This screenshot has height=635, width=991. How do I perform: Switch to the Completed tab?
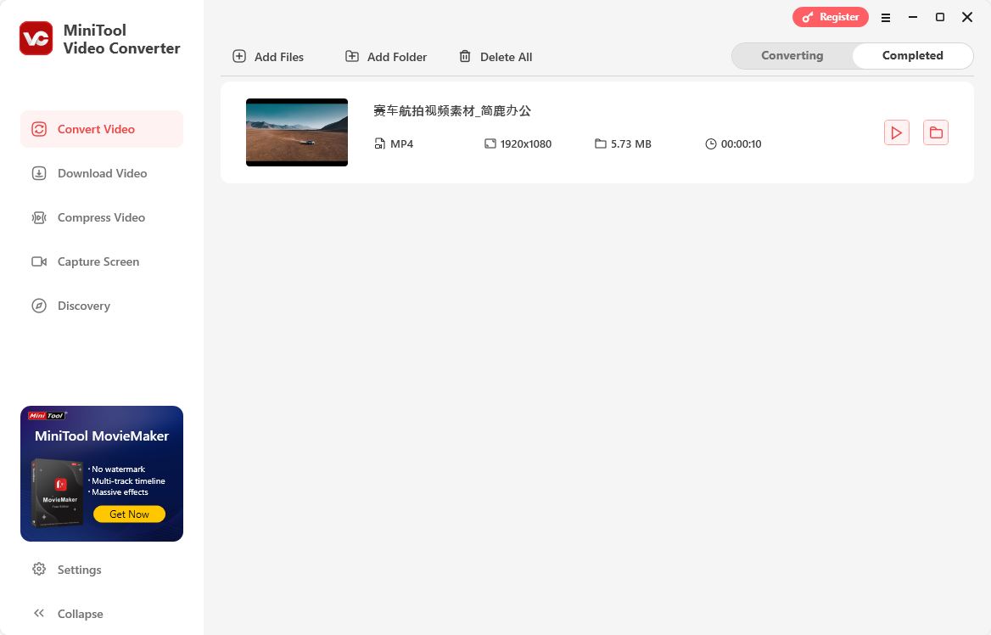[x=913, y=56]
